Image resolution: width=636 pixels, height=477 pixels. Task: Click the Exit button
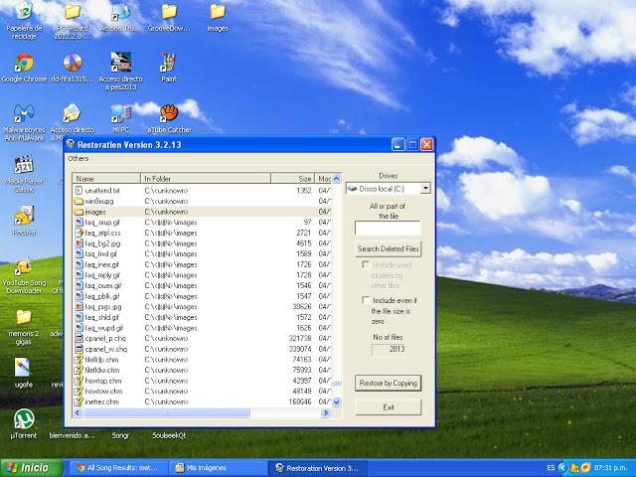[388, 407]
